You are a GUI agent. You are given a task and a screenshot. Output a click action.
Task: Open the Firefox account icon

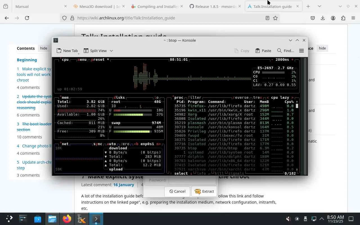click(x=333, y=18)
